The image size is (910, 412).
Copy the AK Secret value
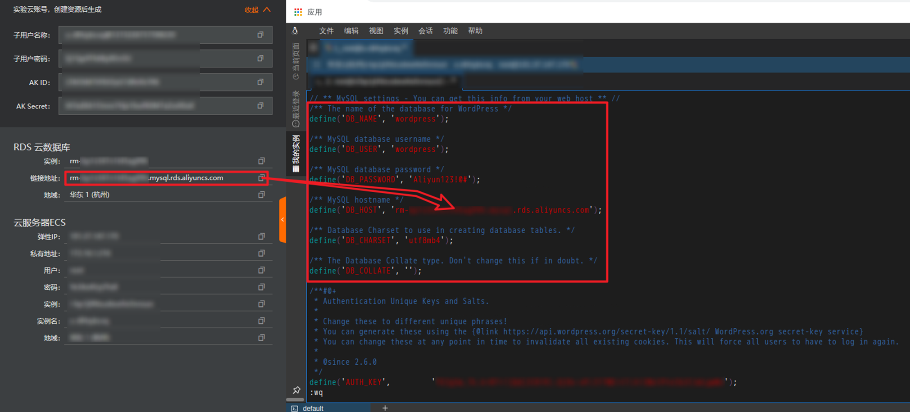point(260,106)
